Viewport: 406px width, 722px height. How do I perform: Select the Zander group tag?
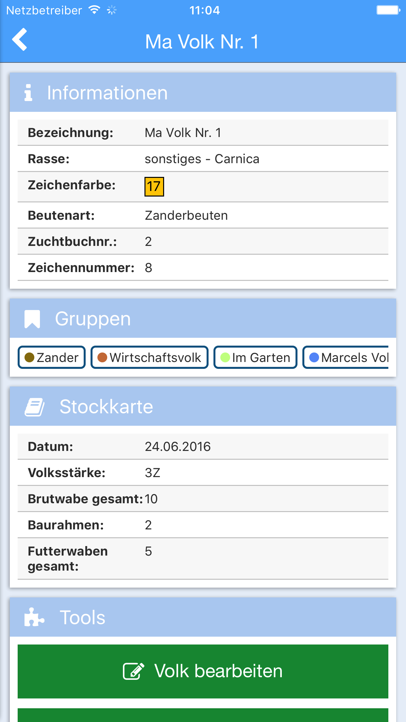point(52,357)
